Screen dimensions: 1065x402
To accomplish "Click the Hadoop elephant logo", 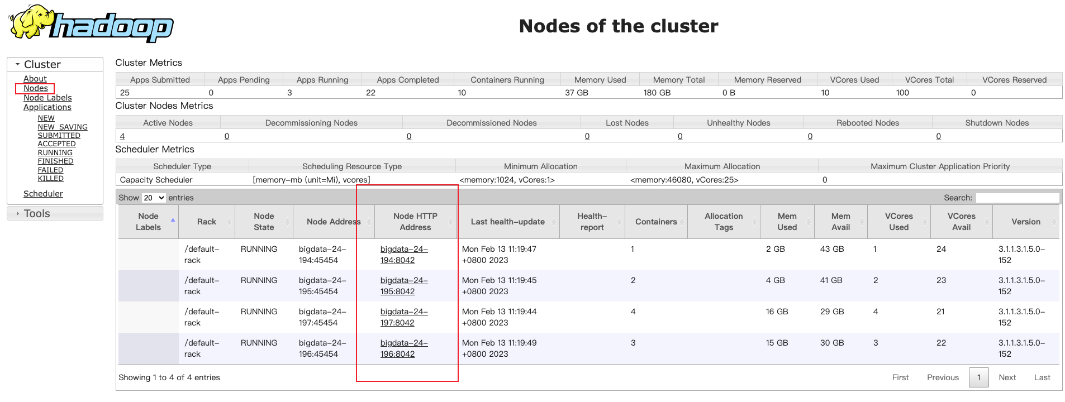I will click(91, 23).
